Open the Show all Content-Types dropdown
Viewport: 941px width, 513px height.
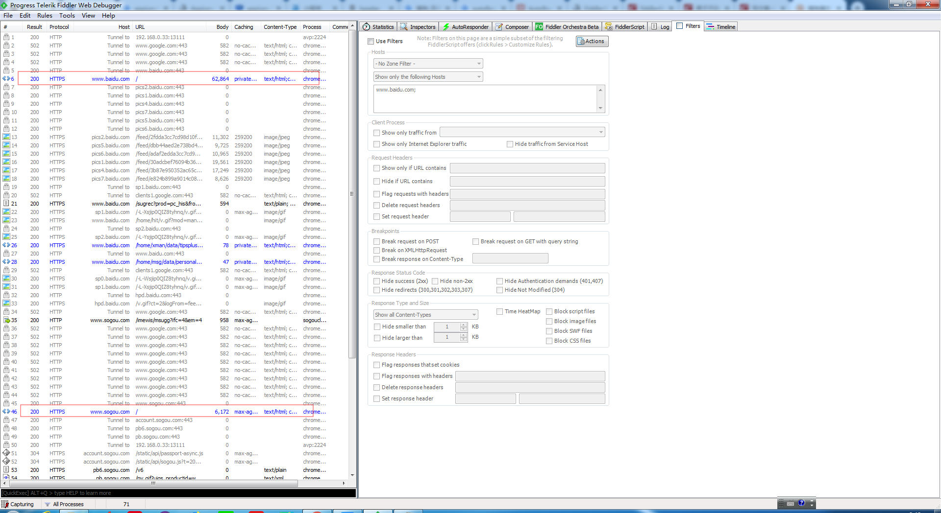click(x=473, y=314)
